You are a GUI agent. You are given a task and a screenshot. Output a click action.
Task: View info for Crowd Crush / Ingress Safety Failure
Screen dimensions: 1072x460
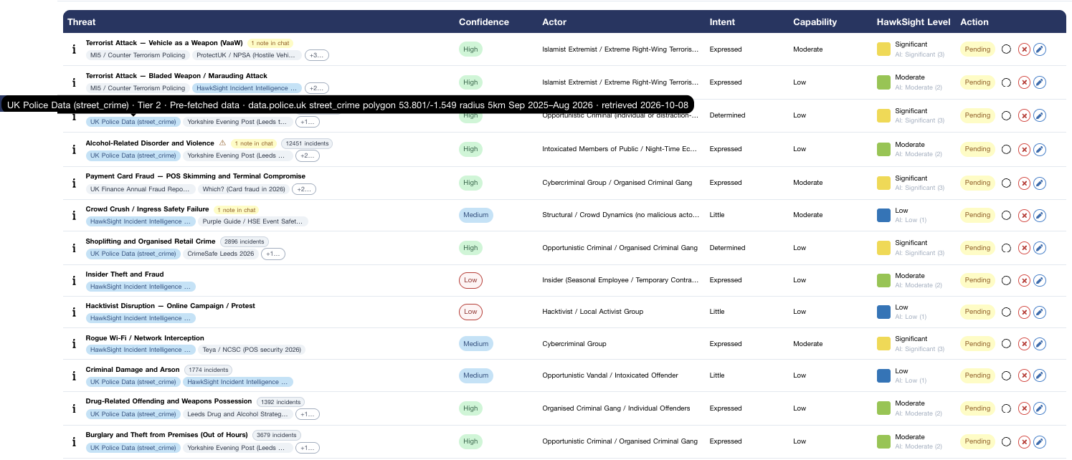click(x=74, y=215)
